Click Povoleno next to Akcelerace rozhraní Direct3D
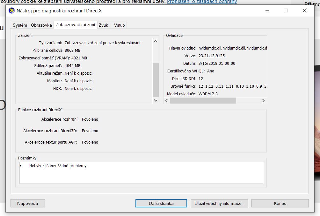 point(90,131)
